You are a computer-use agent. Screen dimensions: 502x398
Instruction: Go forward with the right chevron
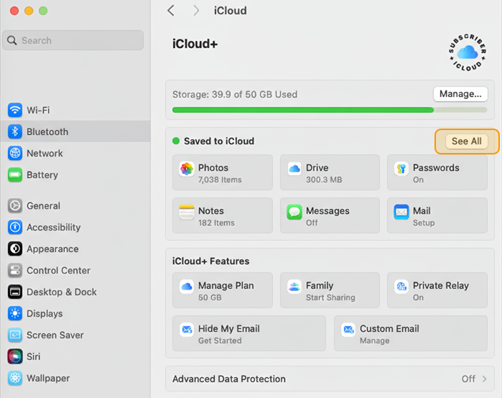pyautogui.click(x=196, y=11)
